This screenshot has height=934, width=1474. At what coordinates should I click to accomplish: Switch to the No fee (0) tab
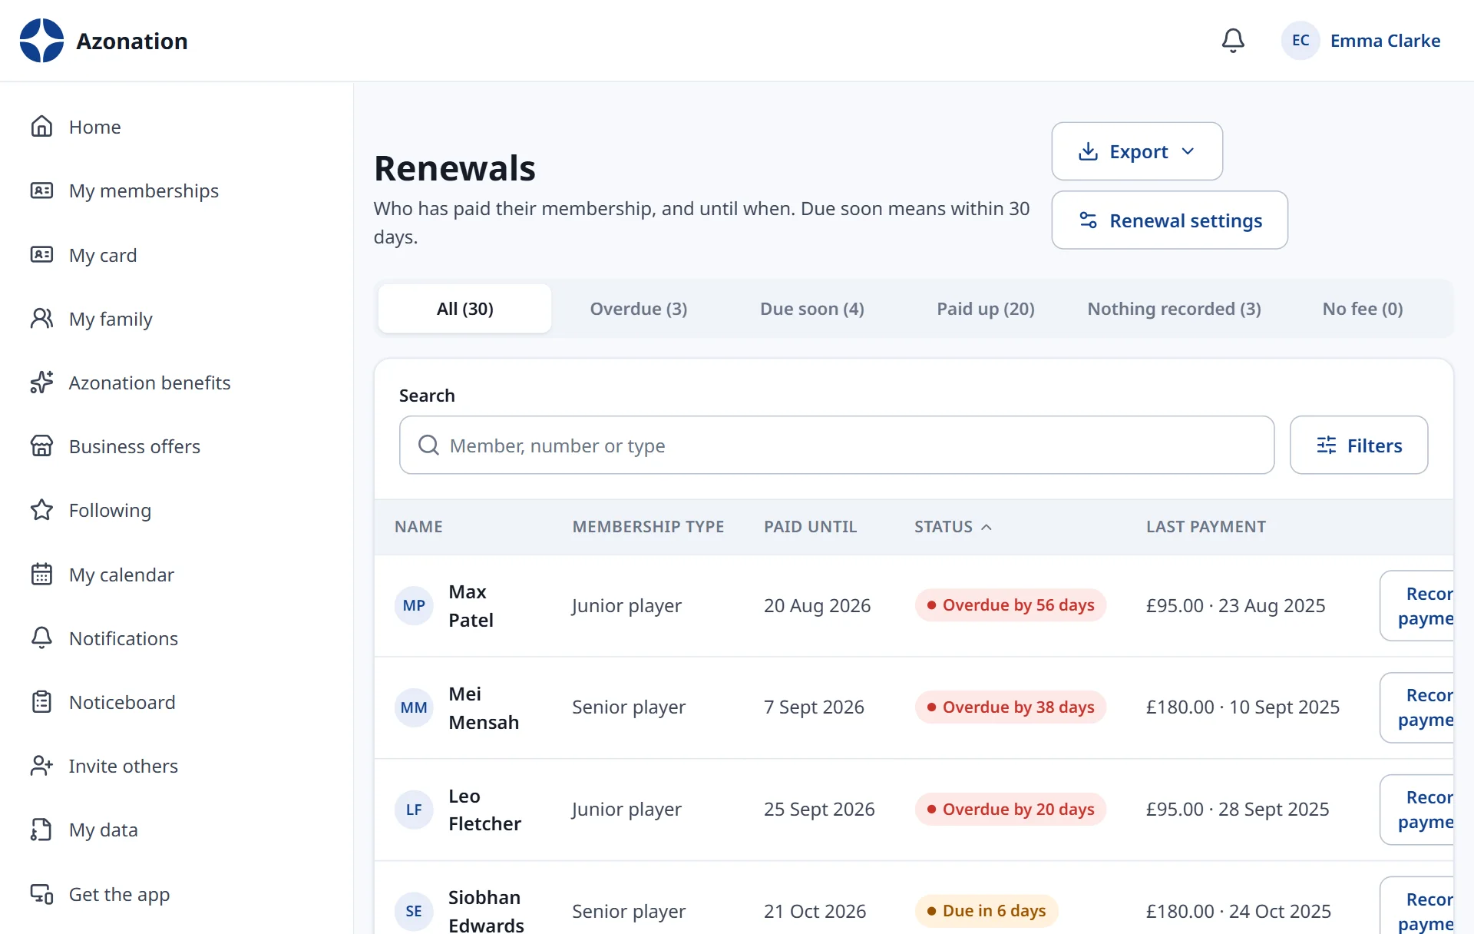click(x=1363, y=309)
